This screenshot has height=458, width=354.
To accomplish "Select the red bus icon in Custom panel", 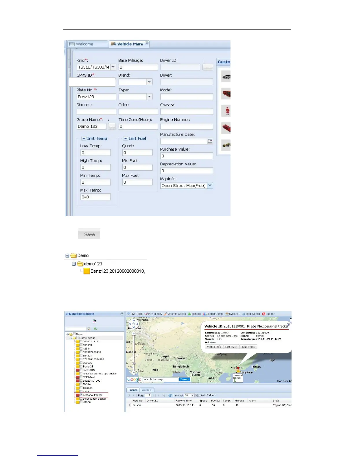I will tap(226, 94).
